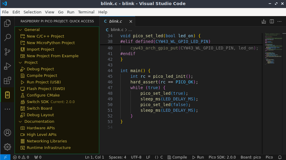Select the blink.c editor tab
This screenshot has width=286, height=160.
(117, 21)
